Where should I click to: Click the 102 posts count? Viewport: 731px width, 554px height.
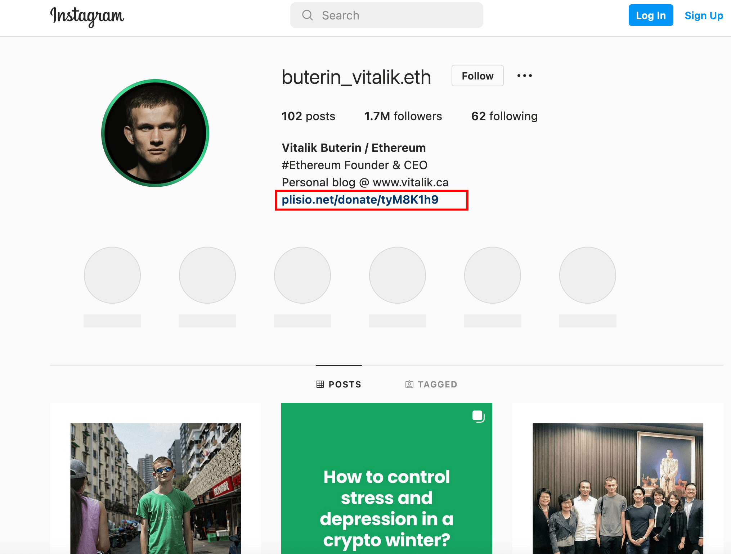308,116
